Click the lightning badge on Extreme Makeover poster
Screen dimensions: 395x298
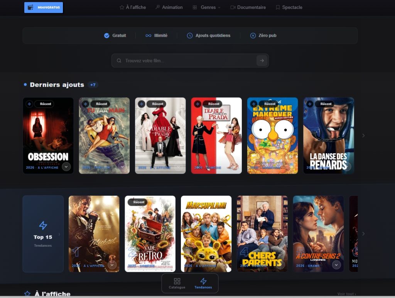(x=254, y=104)
